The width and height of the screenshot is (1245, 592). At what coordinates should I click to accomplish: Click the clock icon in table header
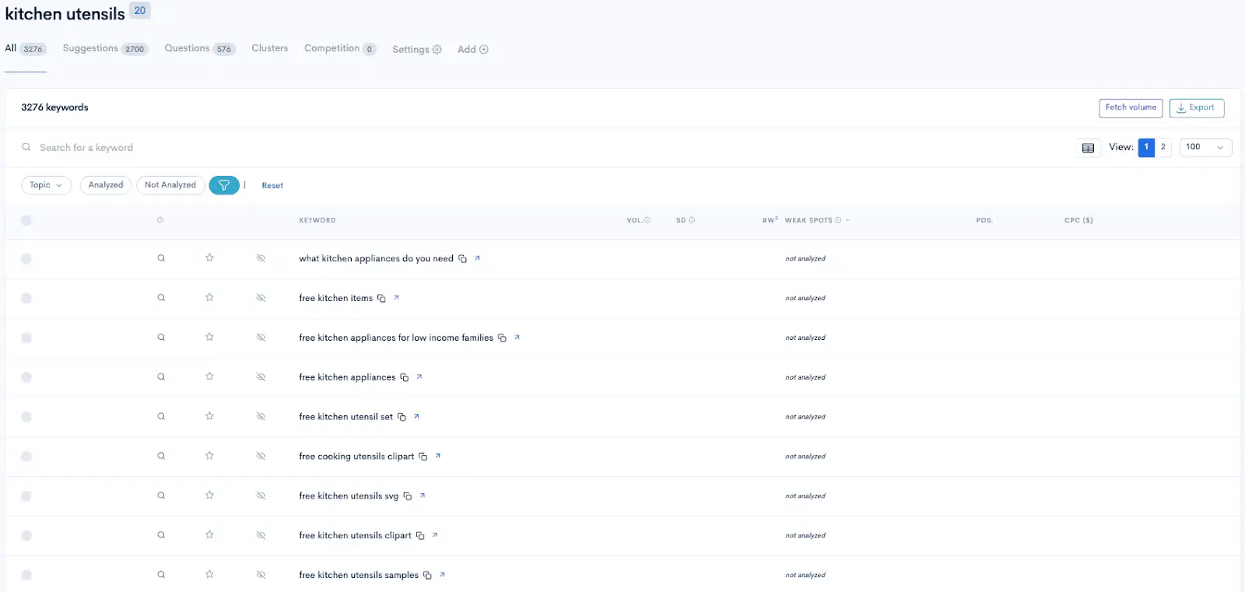(x=160, y=220)
